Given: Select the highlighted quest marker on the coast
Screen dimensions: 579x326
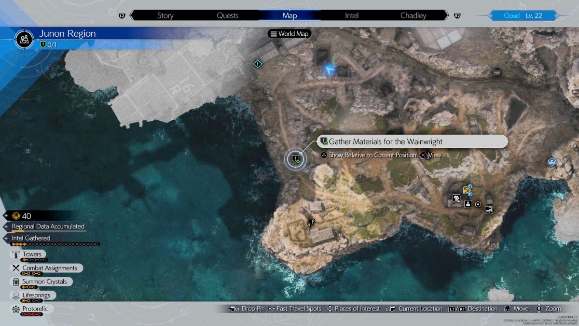Looking at the screenshot, I should click(x=295, y=158).
